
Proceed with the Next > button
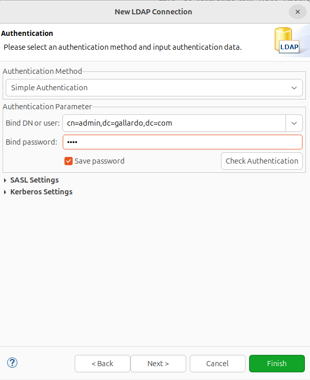click(x=158, y=364)
